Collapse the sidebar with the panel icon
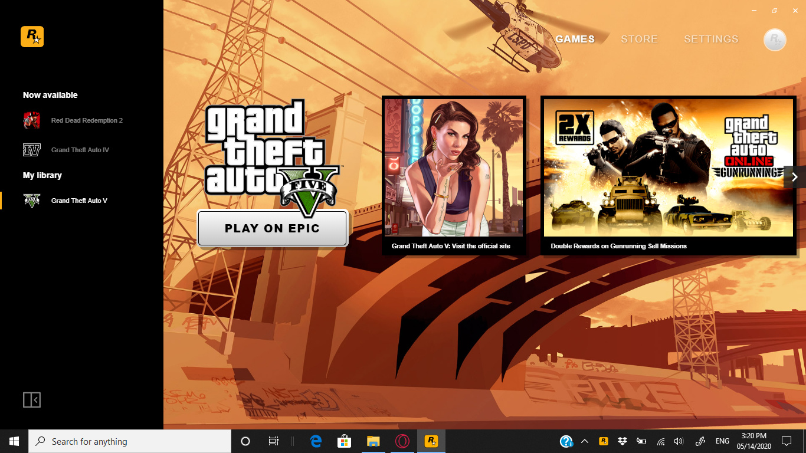The image size is (806, 453). click(32, 400)
